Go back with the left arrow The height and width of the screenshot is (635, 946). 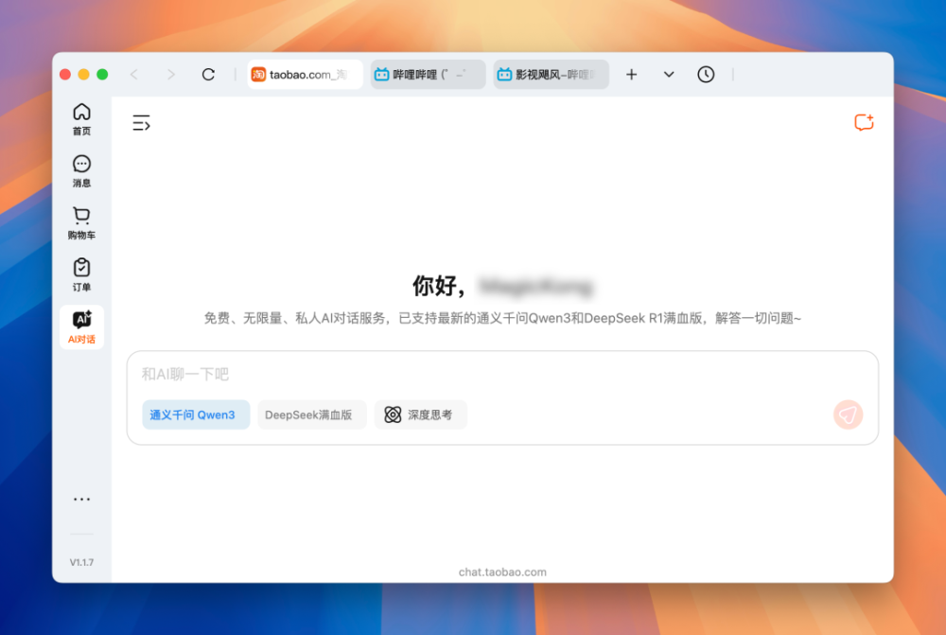(134, 74)
